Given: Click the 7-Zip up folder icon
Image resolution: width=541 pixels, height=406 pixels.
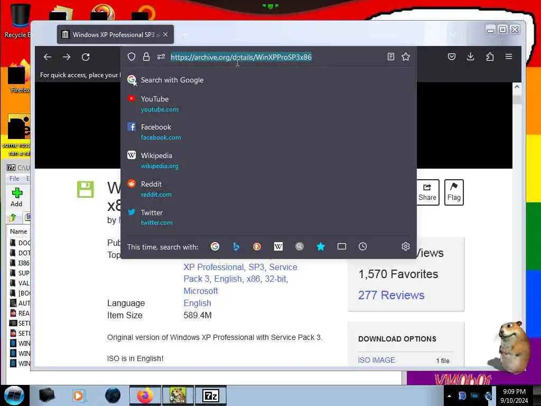Looking at the screenshot, I should (x=13, y=217).
